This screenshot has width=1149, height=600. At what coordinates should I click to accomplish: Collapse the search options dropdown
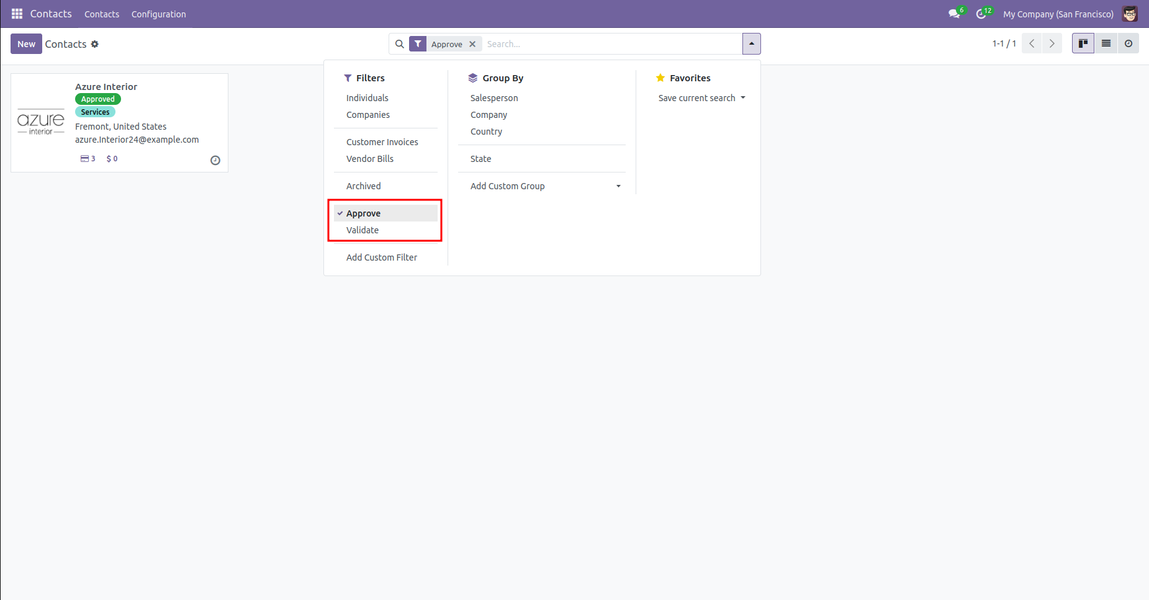pos(751,44)
